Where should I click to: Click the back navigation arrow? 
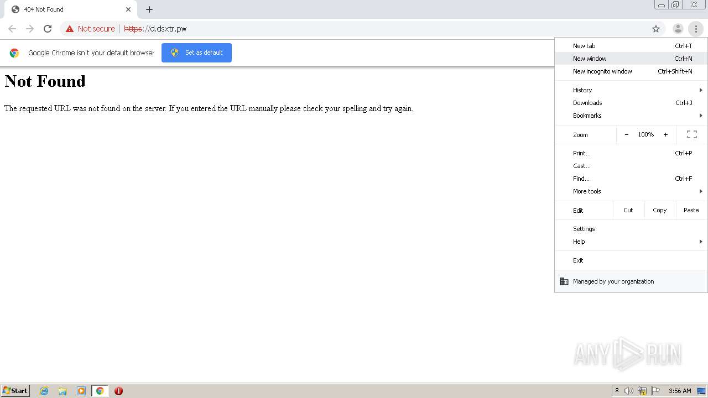(12, 29)
